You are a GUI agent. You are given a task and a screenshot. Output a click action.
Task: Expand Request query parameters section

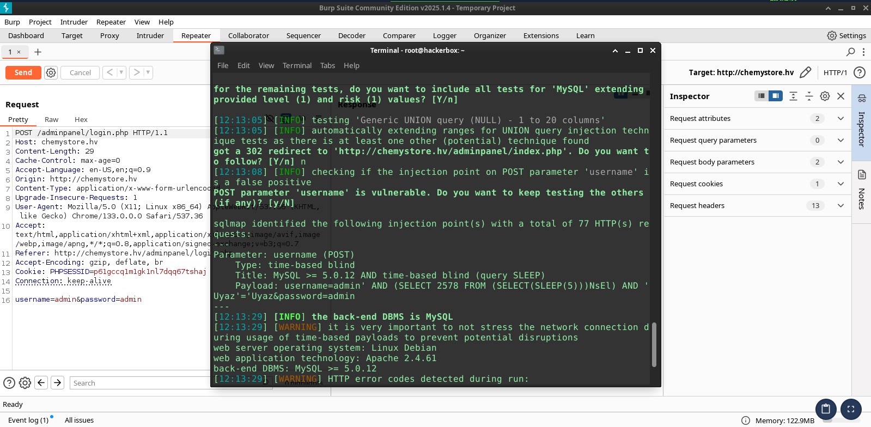coord(840,140)
